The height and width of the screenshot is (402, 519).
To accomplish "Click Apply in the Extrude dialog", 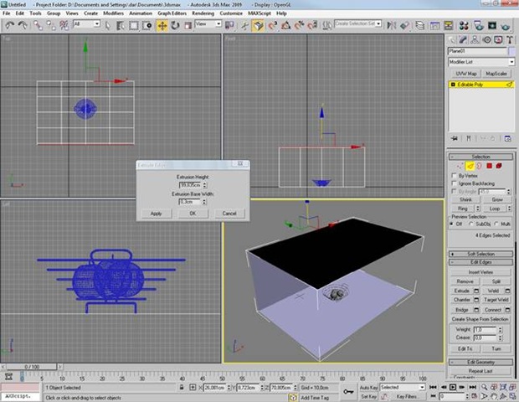I will pos(156,214).
